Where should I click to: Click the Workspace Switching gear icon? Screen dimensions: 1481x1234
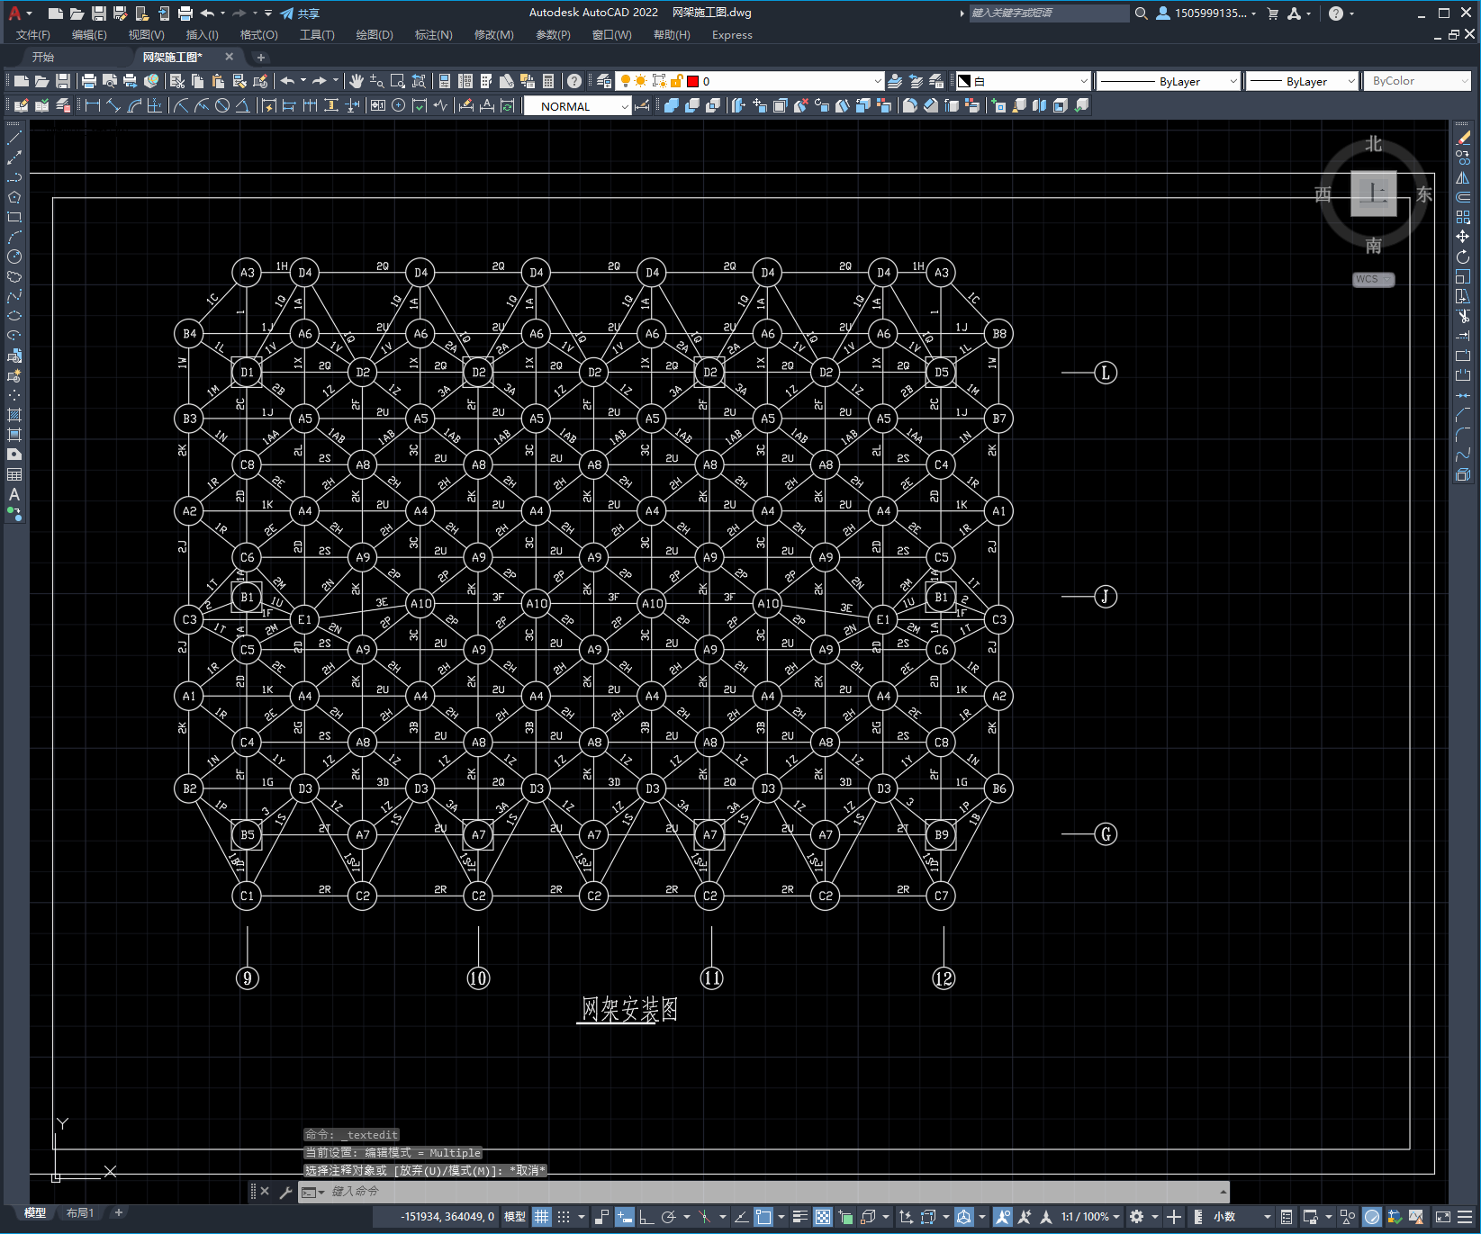coord(1137,1217)
